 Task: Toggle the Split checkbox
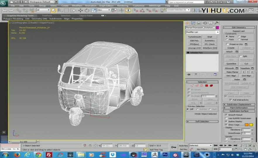(241, 56)
